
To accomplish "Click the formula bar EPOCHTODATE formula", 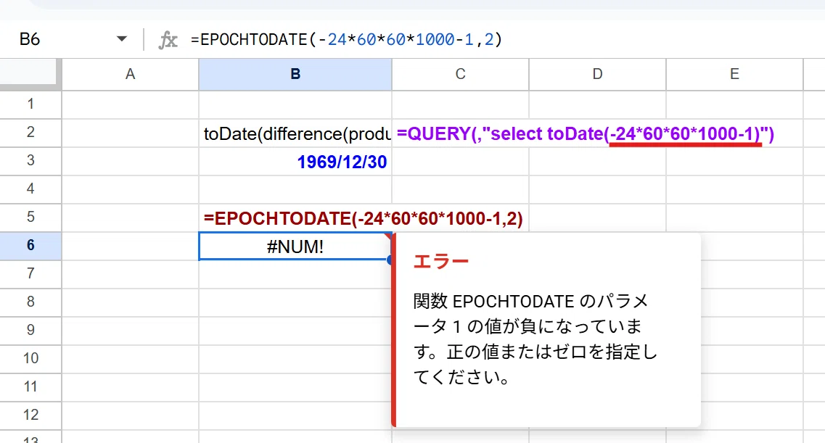I will 347,39.
